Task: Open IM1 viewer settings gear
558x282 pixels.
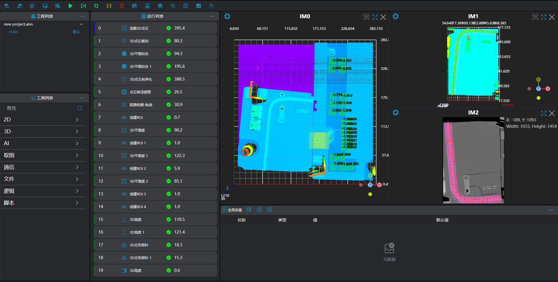Action: click(x=396, y=17)
